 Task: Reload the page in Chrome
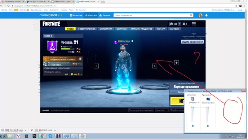point(8,6)
